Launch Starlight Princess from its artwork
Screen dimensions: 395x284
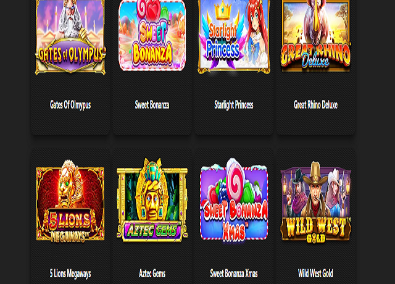point(234,37)
